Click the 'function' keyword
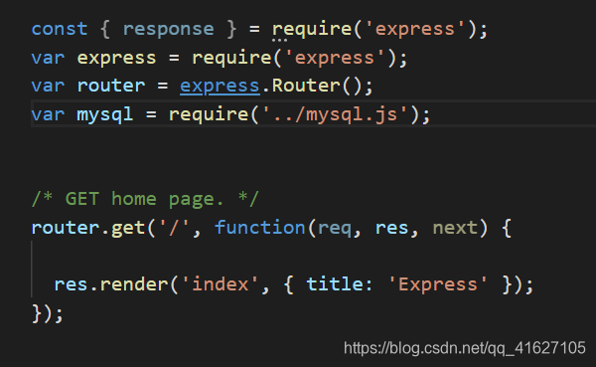The width and height of the screenshot is (596, 367). pos(260,228)
